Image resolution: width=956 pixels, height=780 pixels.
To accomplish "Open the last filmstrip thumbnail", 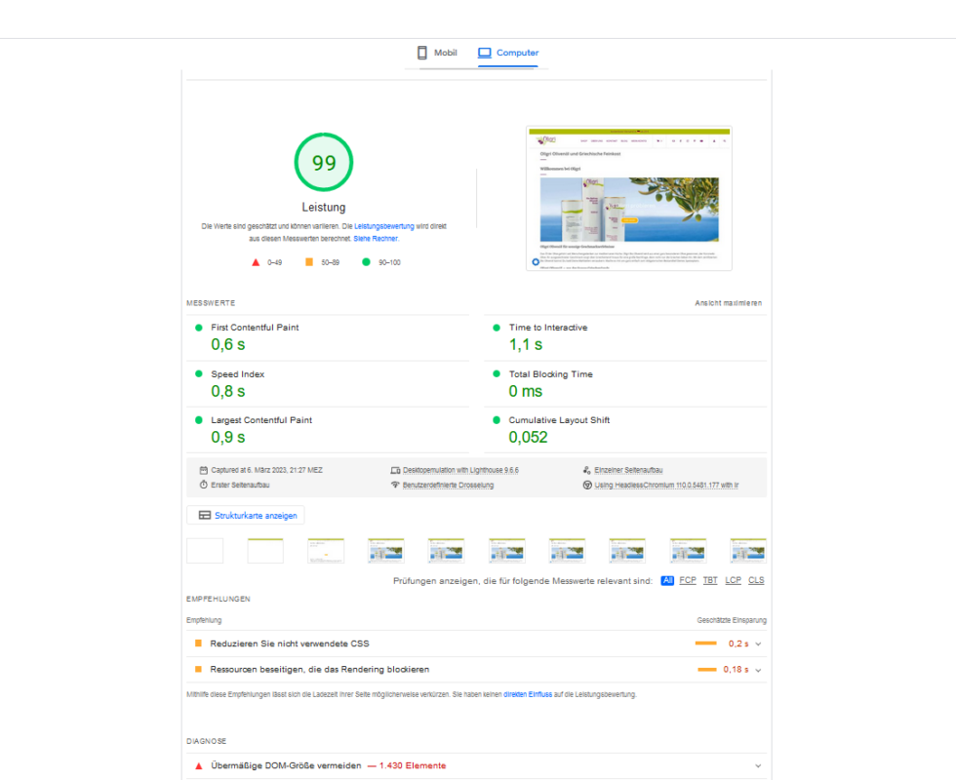I will [748, 551].
